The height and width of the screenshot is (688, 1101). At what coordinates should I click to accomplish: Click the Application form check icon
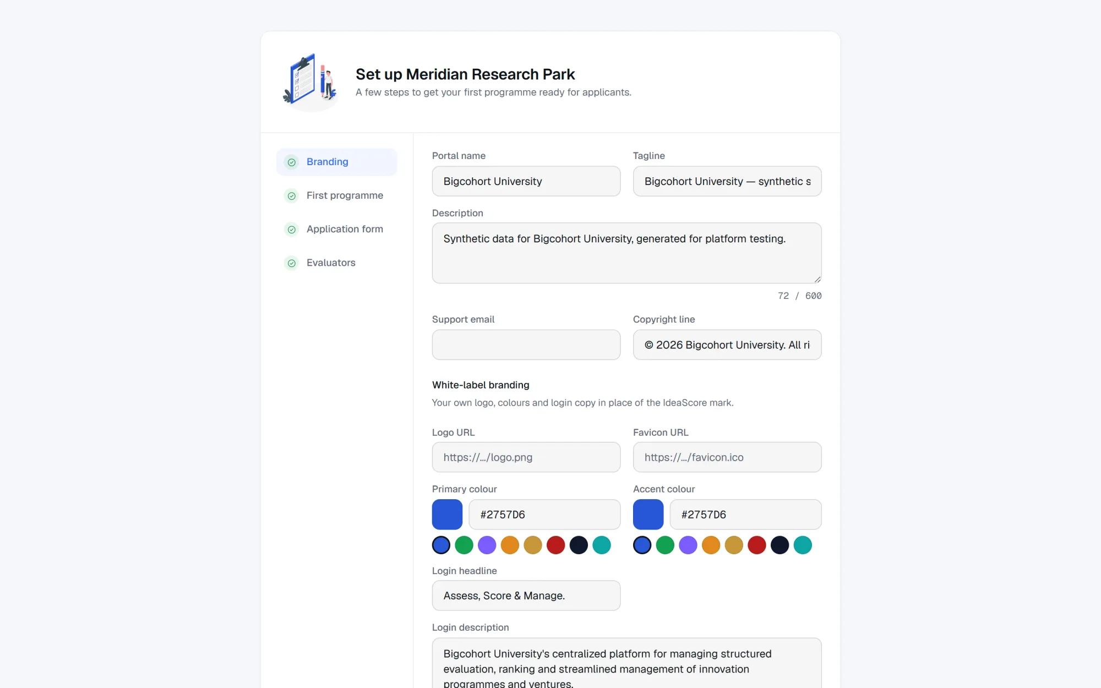[x=292, y=230]
